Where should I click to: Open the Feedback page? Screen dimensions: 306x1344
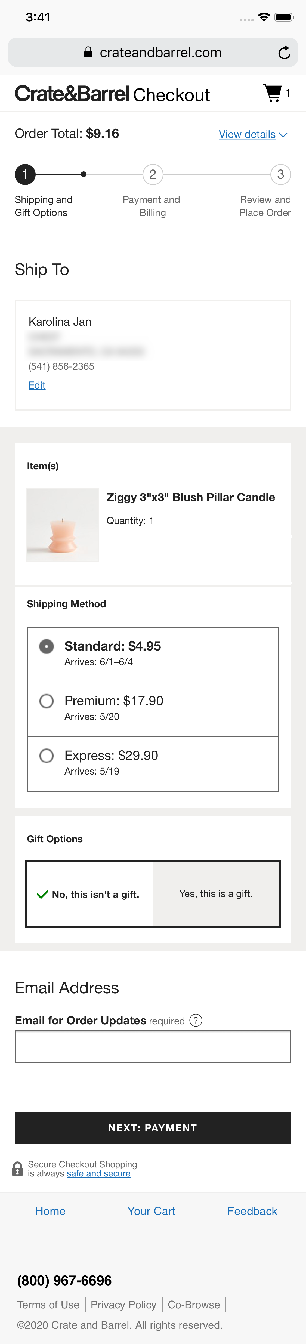(252, 1211)
